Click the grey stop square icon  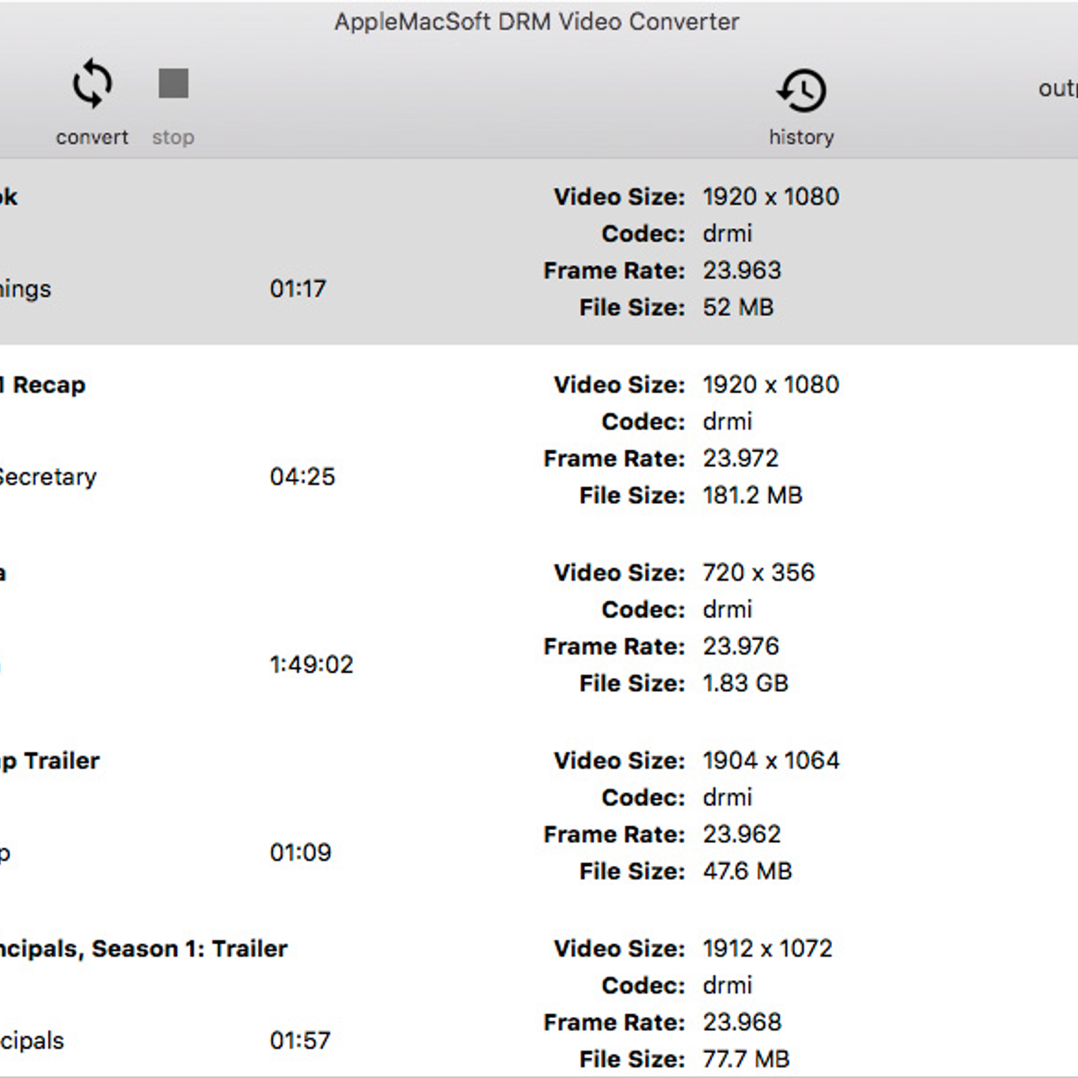tap(173, 84)
